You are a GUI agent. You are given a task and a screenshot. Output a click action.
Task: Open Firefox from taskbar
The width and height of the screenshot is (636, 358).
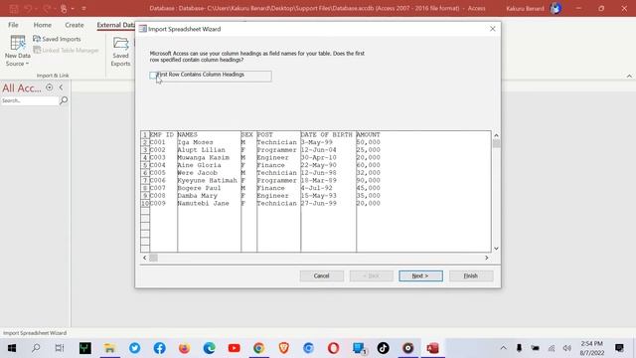click(184, 348)
